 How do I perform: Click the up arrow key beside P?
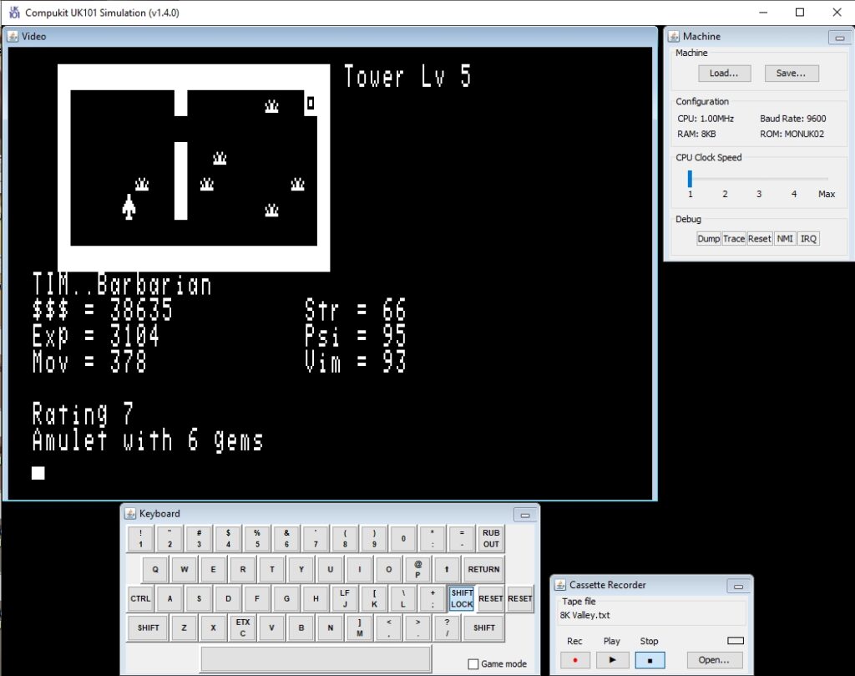point(447,569)
